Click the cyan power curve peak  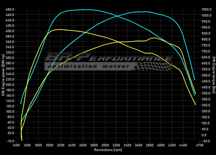pyautogui.click(x=141, y=12)
